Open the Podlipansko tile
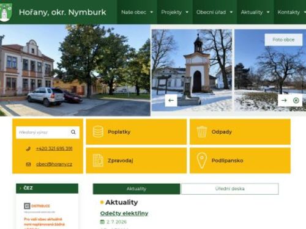This screenshot has height=229, width=306. [x=240, y=161]
